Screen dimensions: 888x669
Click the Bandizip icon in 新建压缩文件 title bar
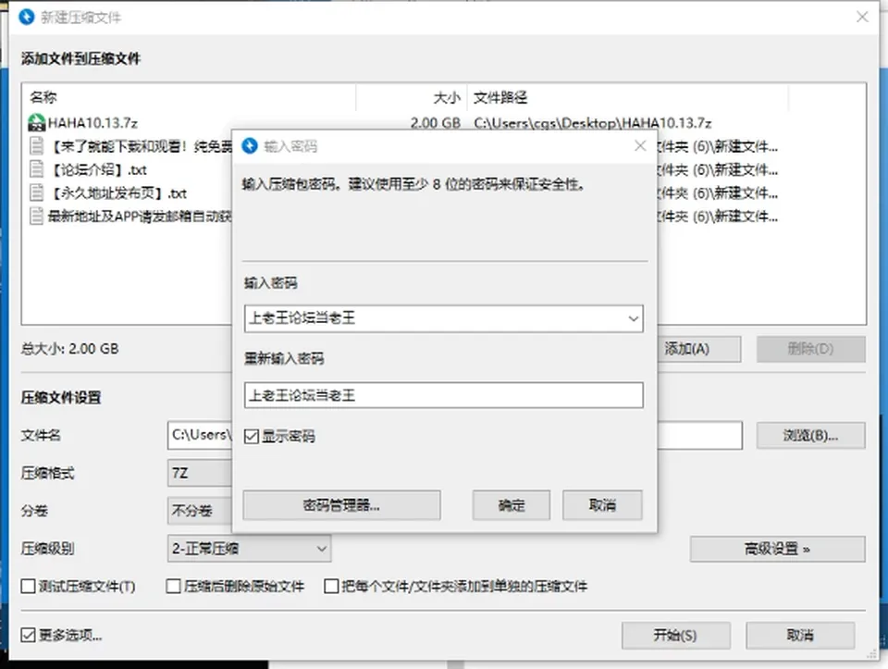pos(27,17)
